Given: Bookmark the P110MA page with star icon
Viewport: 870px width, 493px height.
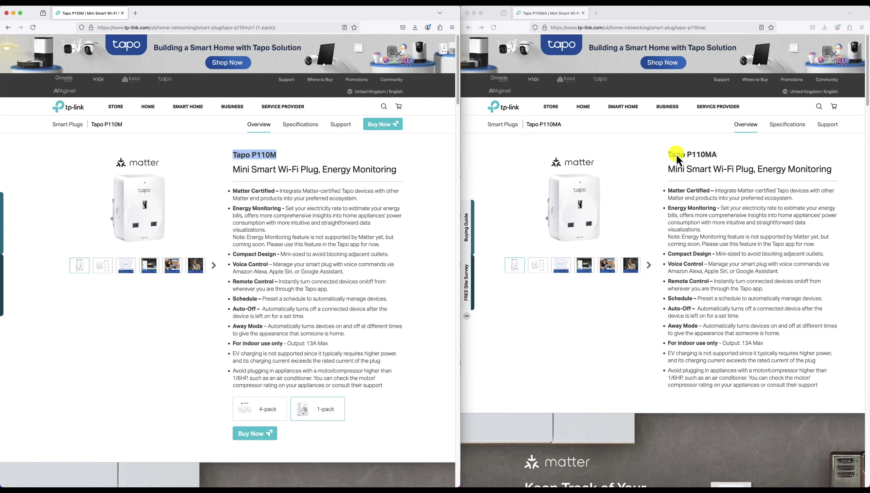Looking at the screenshot, I should pyautogui.click(x=771, y=28).
